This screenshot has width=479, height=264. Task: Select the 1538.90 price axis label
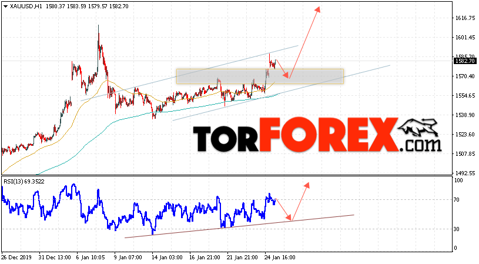[x=465, y=115]
